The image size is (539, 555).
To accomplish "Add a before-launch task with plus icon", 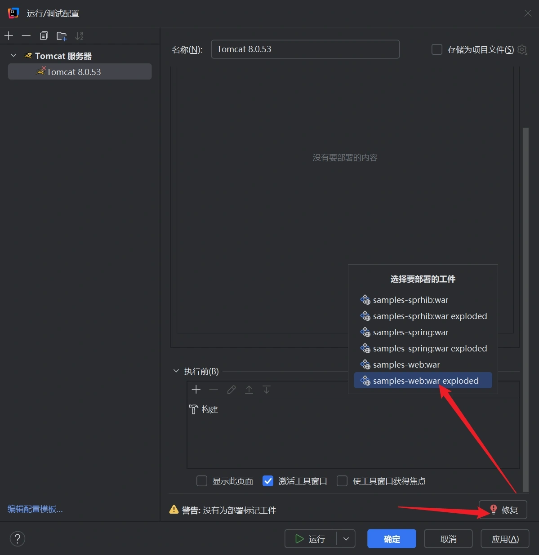I will click(x=196, y=390).
